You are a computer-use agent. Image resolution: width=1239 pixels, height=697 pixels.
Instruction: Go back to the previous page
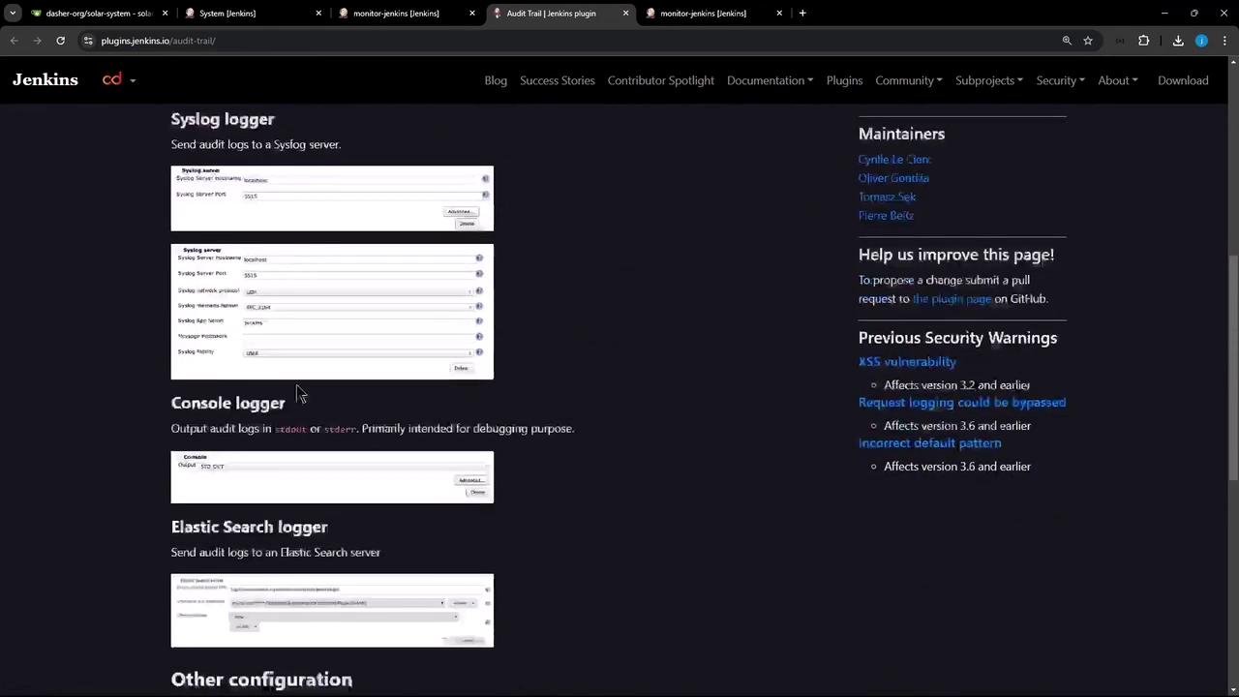(x=14, y=41)
